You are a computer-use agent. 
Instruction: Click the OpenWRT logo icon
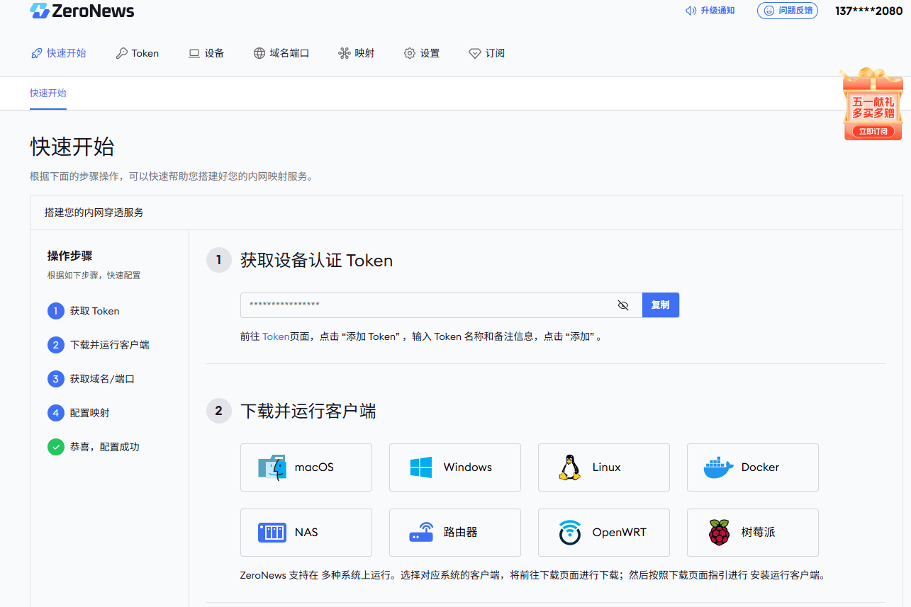pos(570,533)
